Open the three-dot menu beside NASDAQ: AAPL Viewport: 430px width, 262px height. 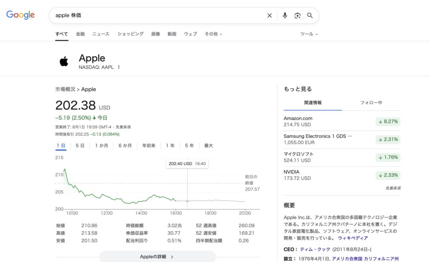tap(119, 67)
